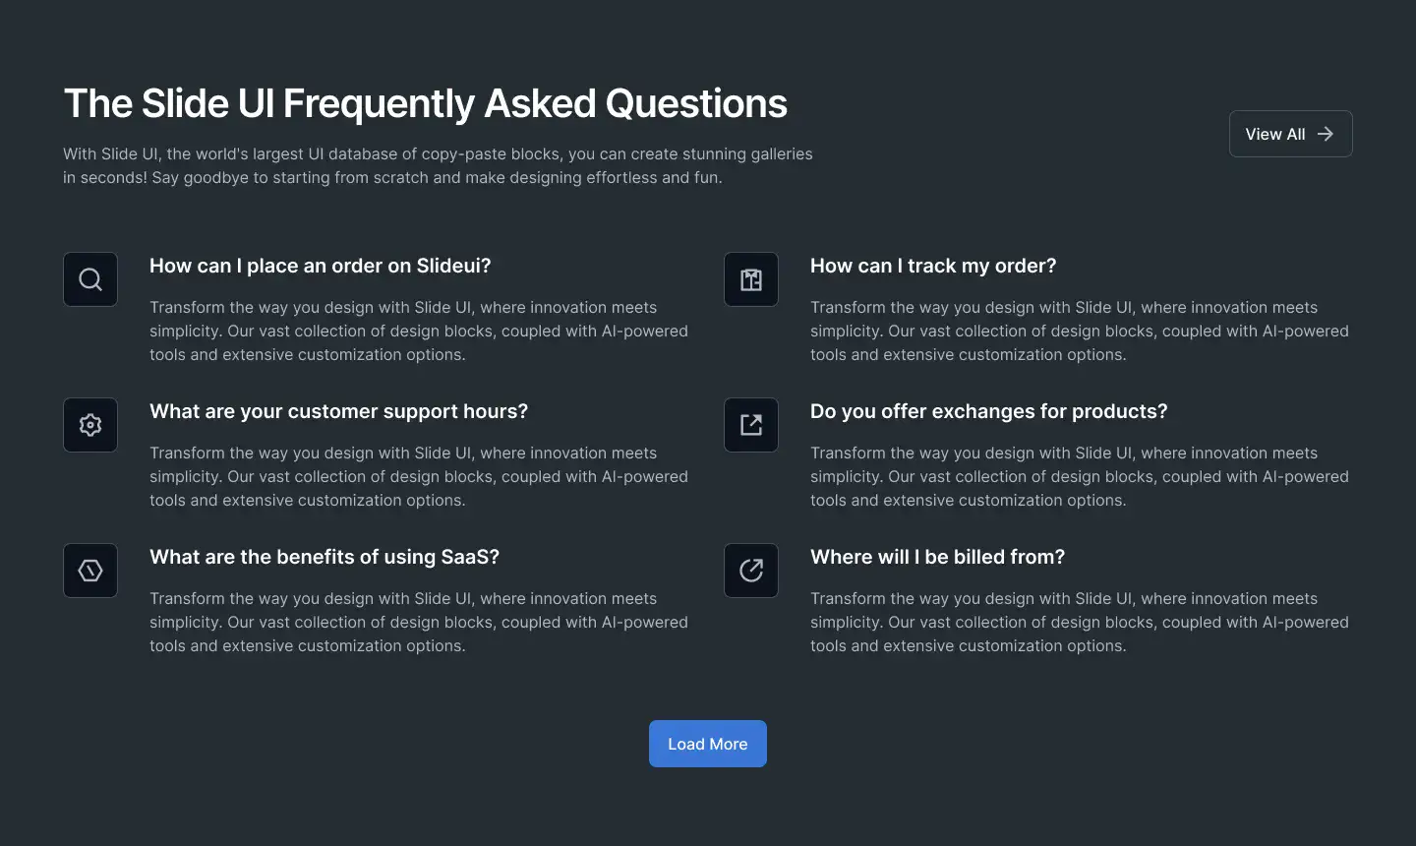Click answer text under the exchanges question
This screenshot has width=1416, height=846.
coord(1080,476)
